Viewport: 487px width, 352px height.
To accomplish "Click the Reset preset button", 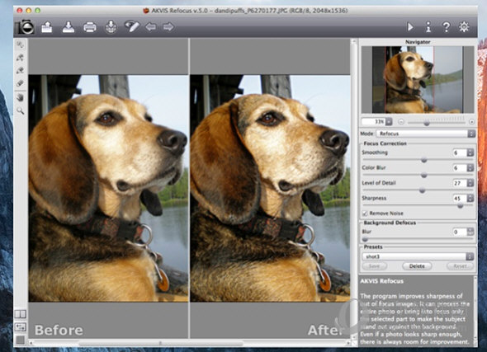I will tap(460, 266).
